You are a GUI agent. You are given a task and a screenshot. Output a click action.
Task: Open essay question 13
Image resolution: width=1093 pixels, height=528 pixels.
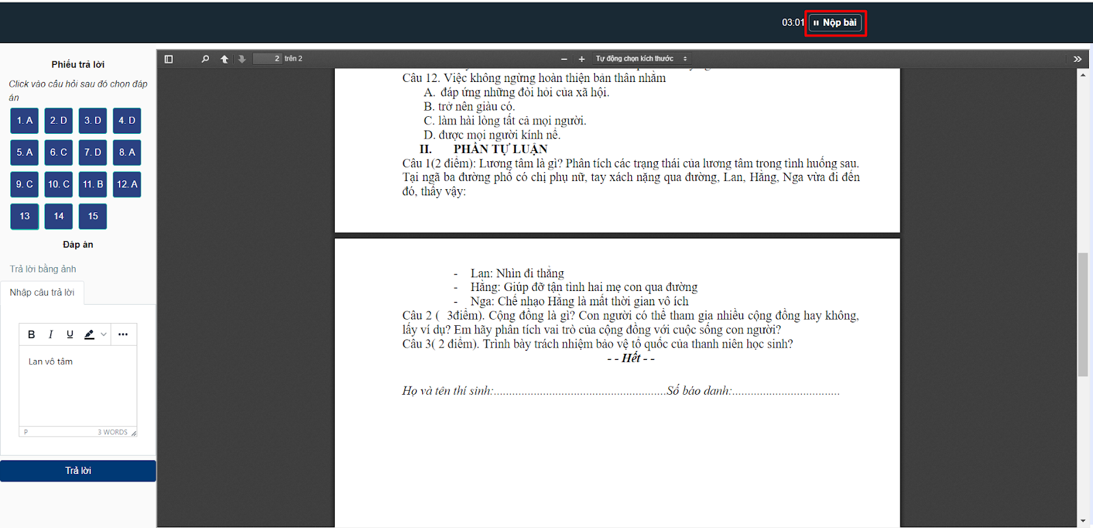click(25, 217)
